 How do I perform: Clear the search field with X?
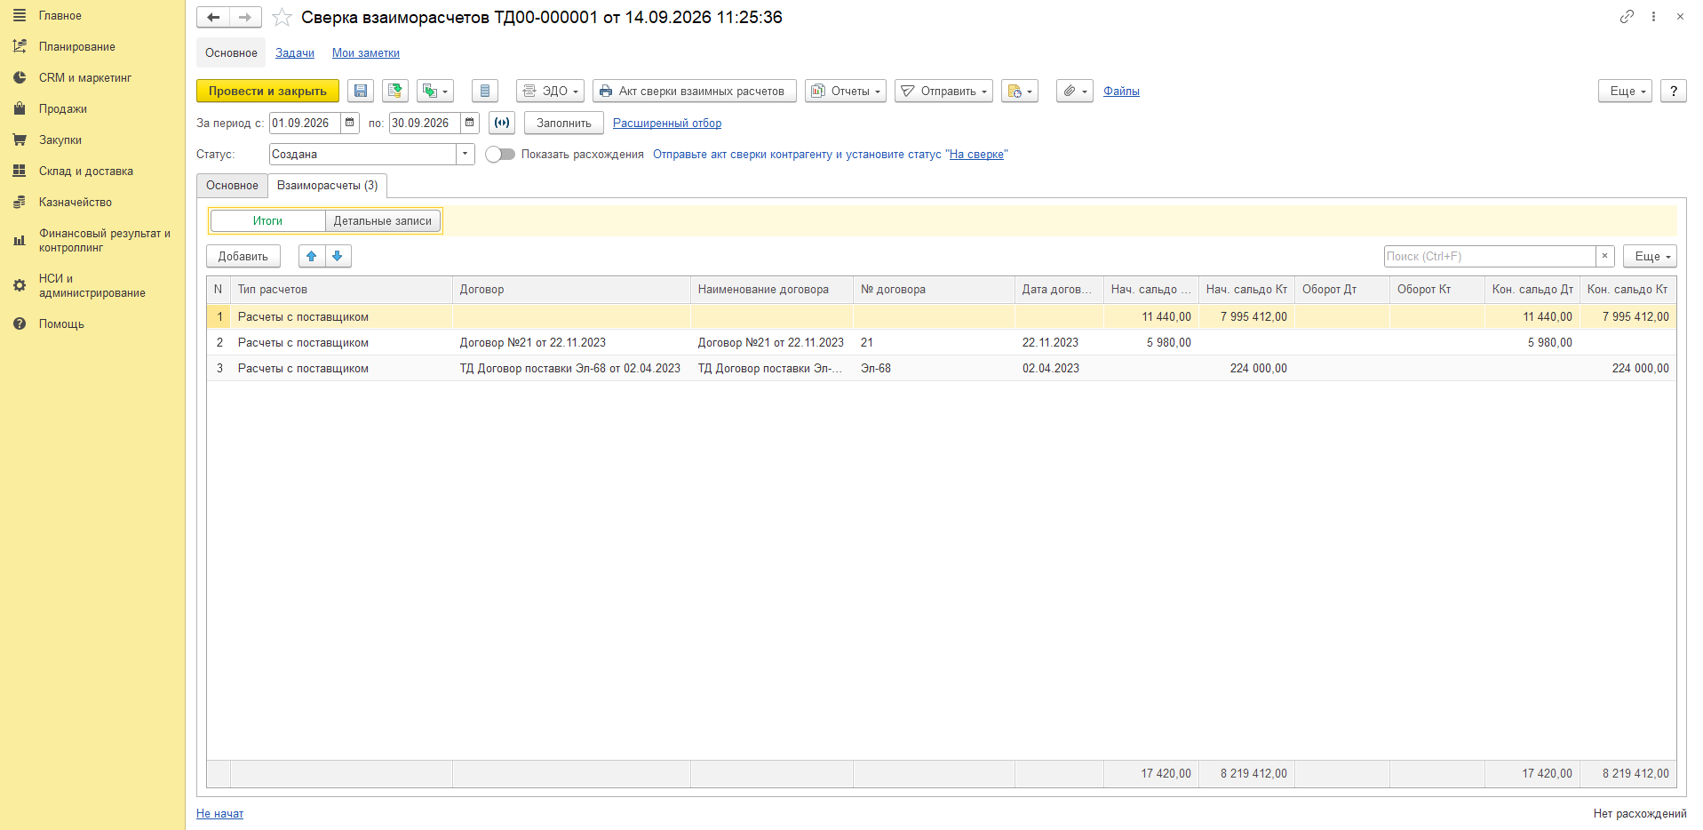coord(1604,256)
